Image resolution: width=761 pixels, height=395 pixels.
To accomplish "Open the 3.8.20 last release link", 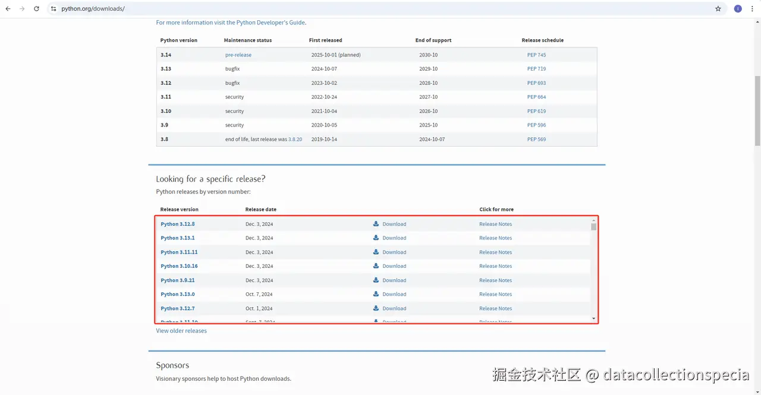I will point(295,139).
